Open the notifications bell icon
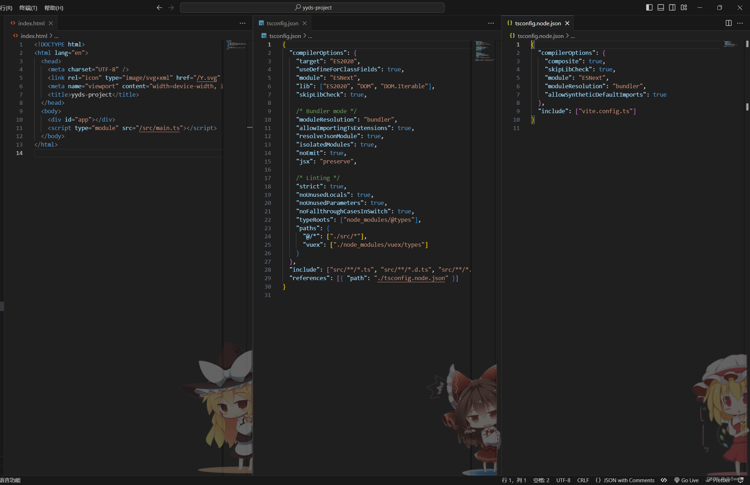The width and height of the screenshot is (750, 485). pos(741,480)
